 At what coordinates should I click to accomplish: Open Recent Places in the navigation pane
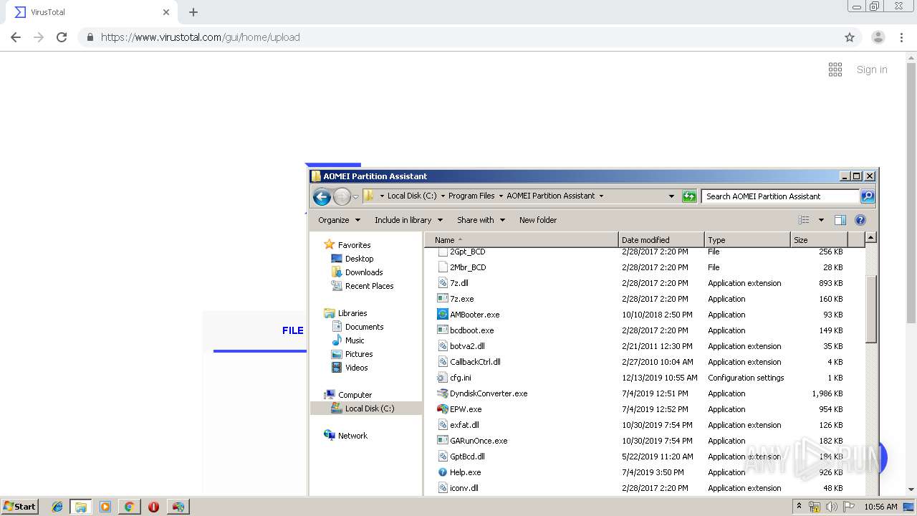[369, 286]
